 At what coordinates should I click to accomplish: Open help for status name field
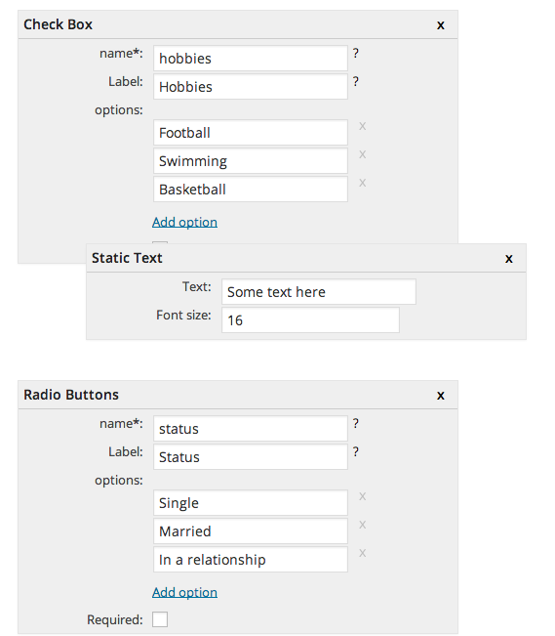[x=356, y=423]
